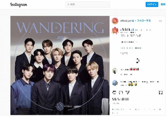Click the share post icon
The image size is (166, 116).
click(128, 93)
